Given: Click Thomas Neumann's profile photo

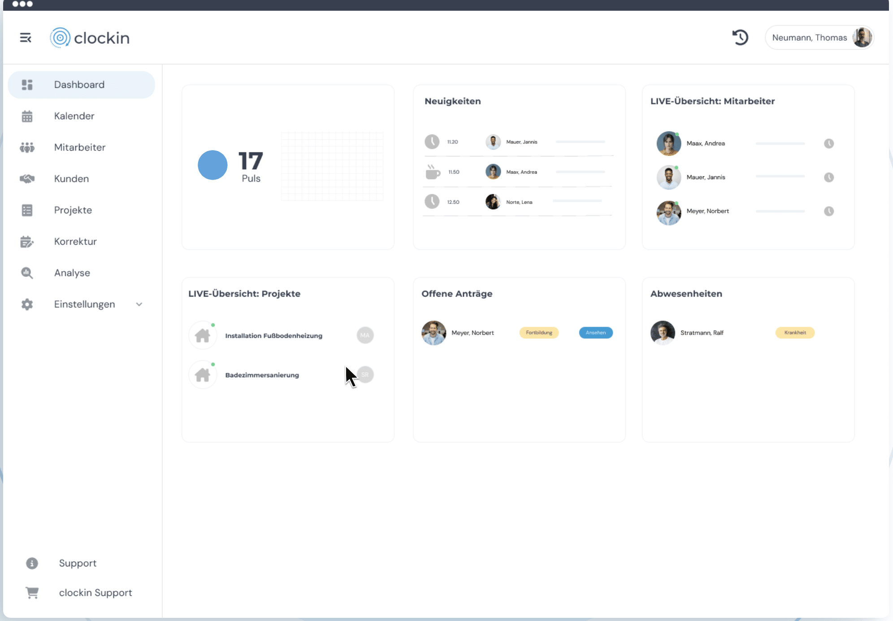Looking at the screenshot, I should 862,37.
